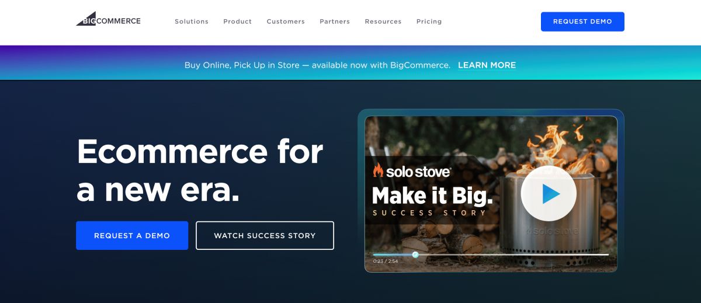The width and height of the screenshot is (701, 303).
Task: Click the video progress handle knob
Action: 415,255
